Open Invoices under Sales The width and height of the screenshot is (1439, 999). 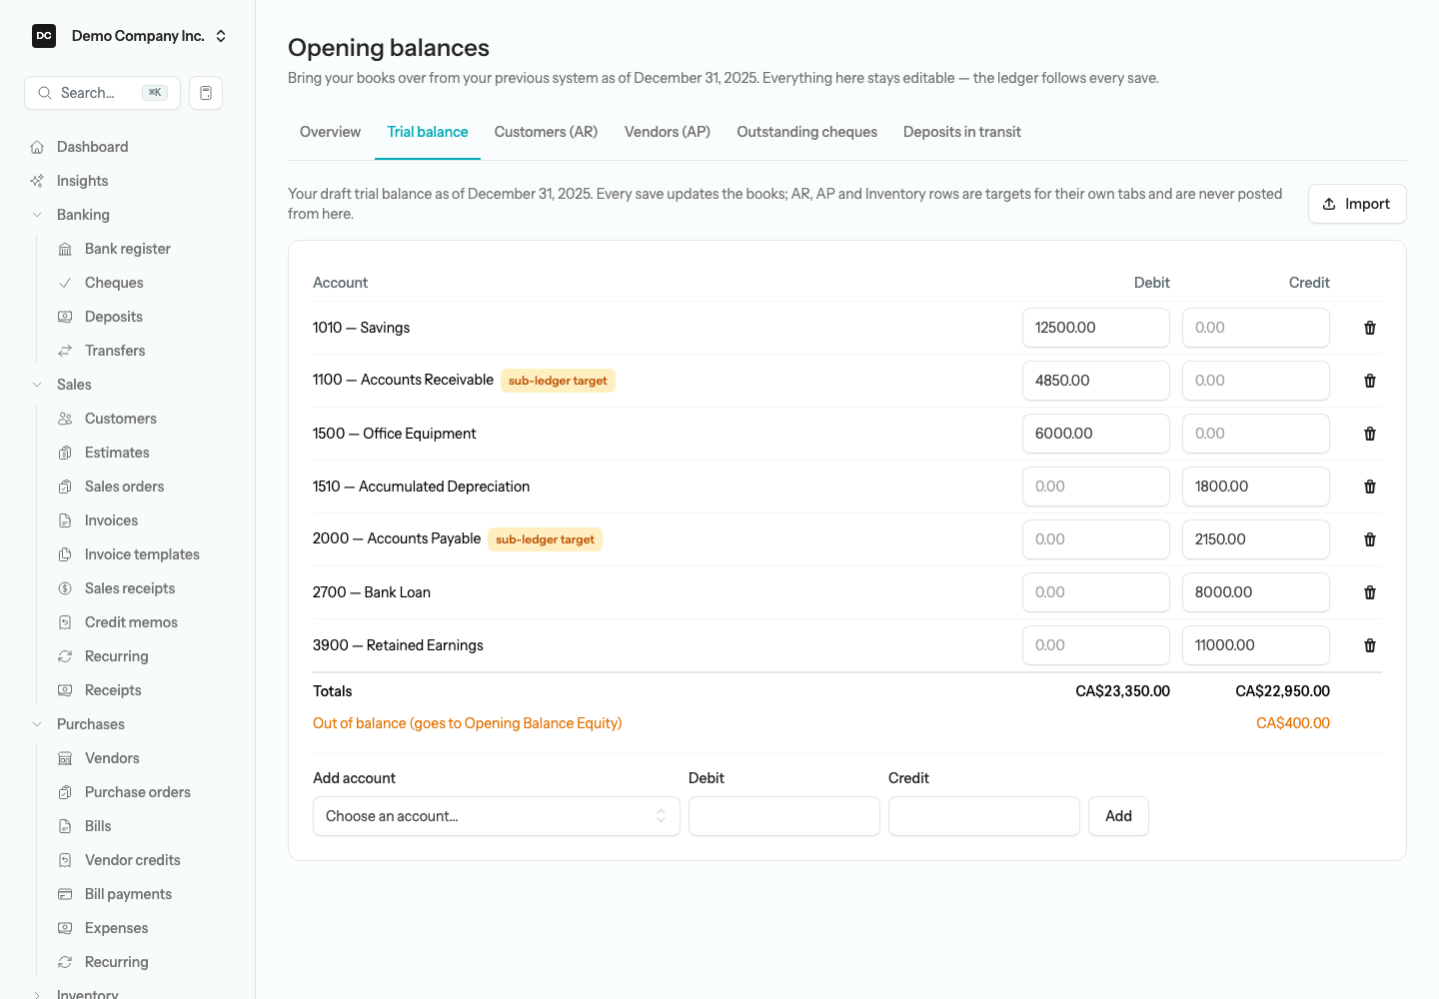(111, 520)
